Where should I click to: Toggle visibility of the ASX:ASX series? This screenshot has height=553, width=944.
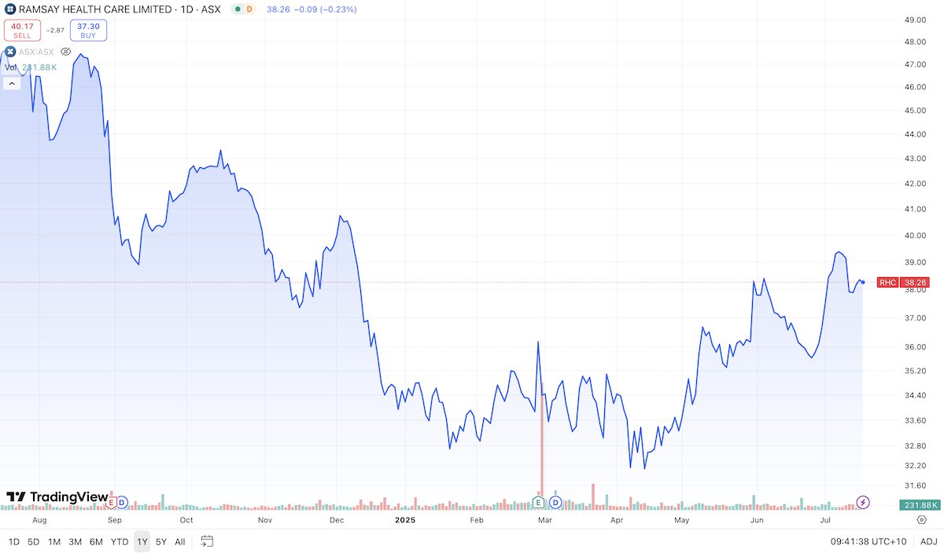(x=66, y=52)
